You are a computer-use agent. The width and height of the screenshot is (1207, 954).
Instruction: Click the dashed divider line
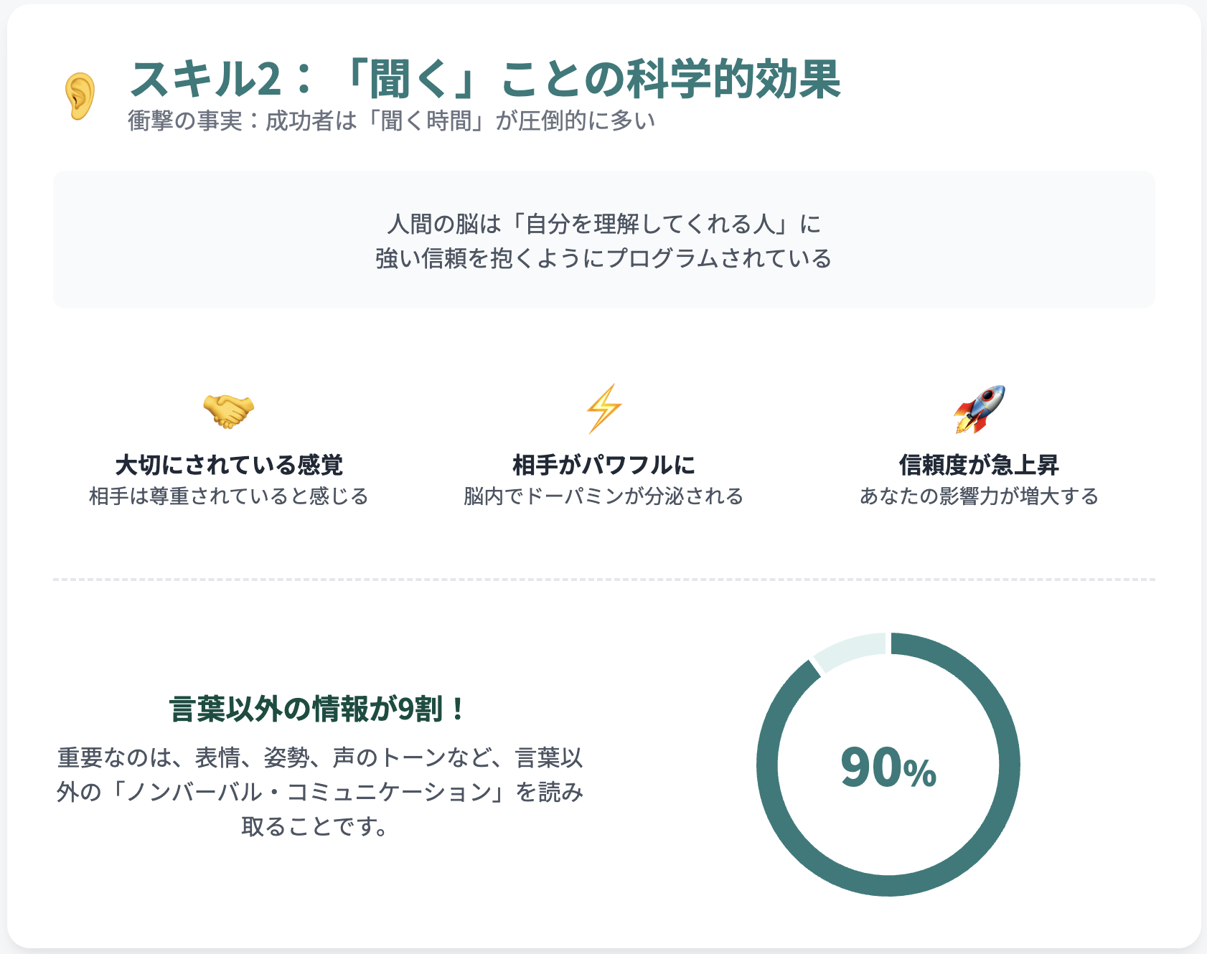(603, 579)
